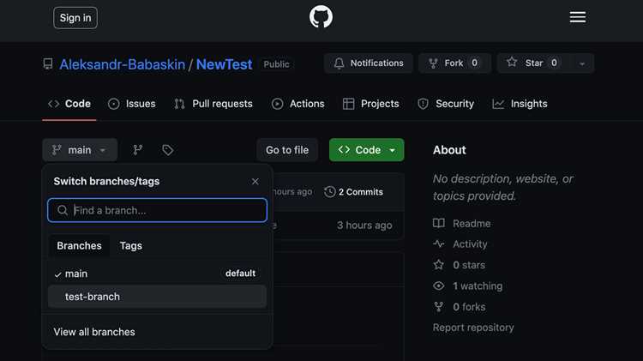
Task: Open the hamburger navigation menu
Action: tap(577, 17)
